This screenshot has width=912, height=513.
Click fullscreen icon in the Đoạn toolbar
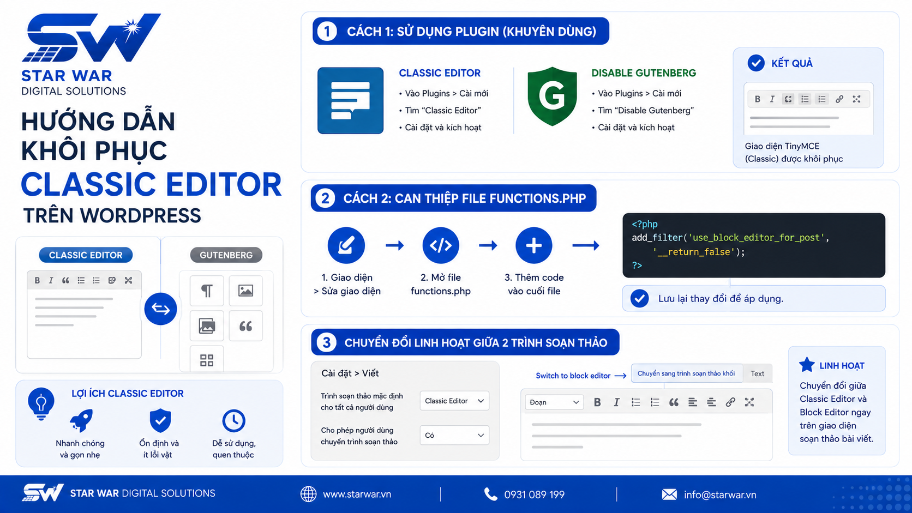749,402
